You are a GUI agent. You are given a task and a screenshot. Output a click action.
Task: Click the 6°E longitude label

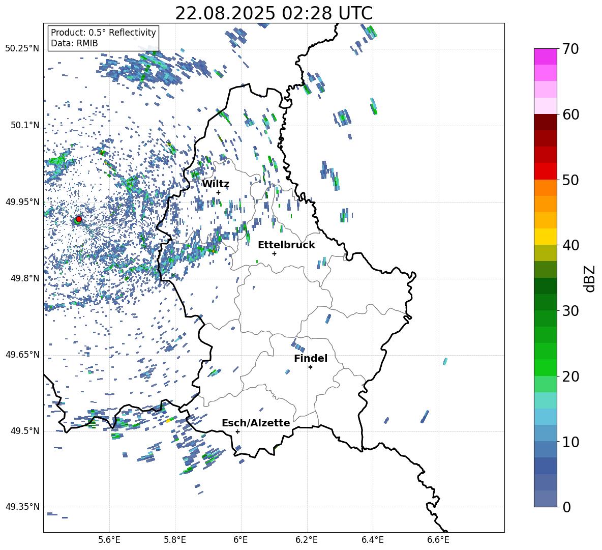pos(240,540)
